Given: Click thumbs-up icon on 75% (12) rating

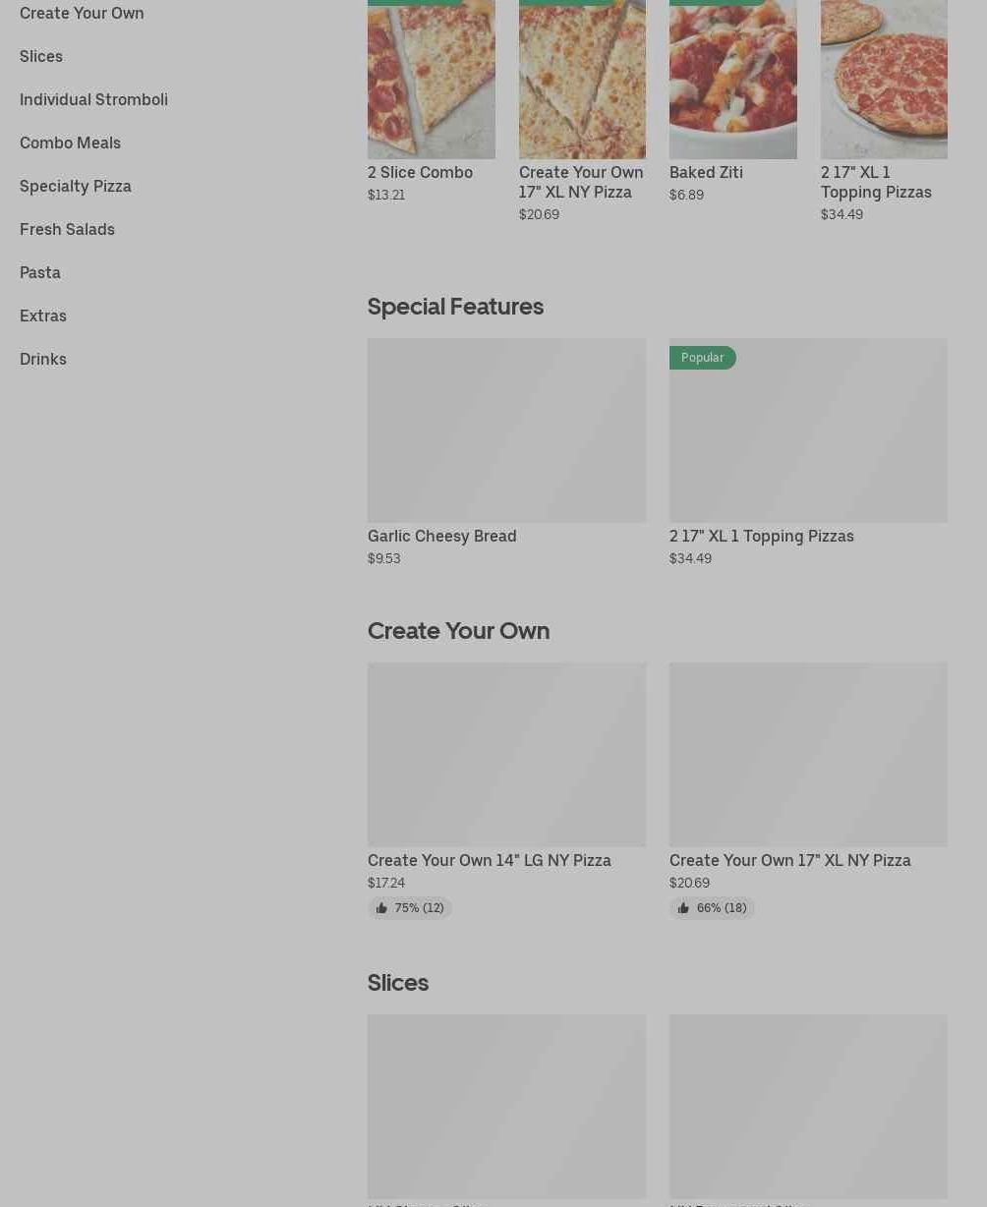Looking at the screenshot, I should tap(381, 908).
